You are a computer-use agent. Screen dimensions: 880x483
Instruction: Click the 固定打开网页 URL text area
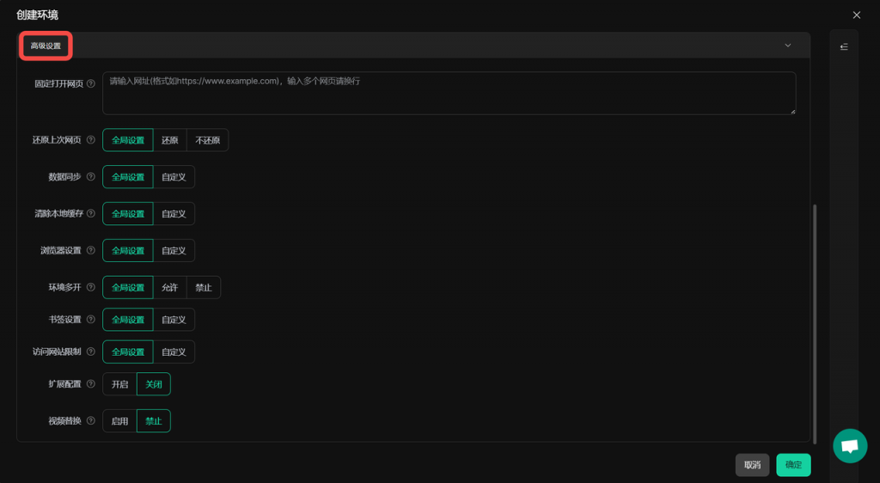[449, 93]
